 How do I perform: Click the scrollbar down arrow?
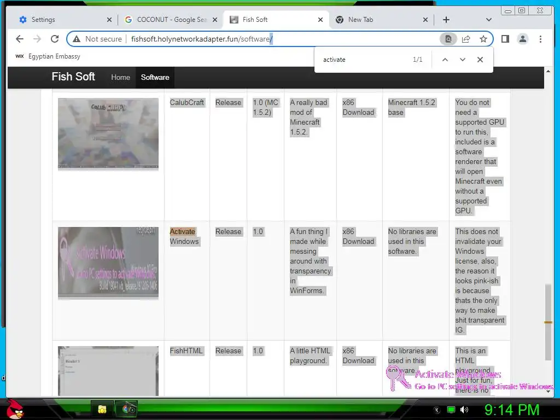548,392
